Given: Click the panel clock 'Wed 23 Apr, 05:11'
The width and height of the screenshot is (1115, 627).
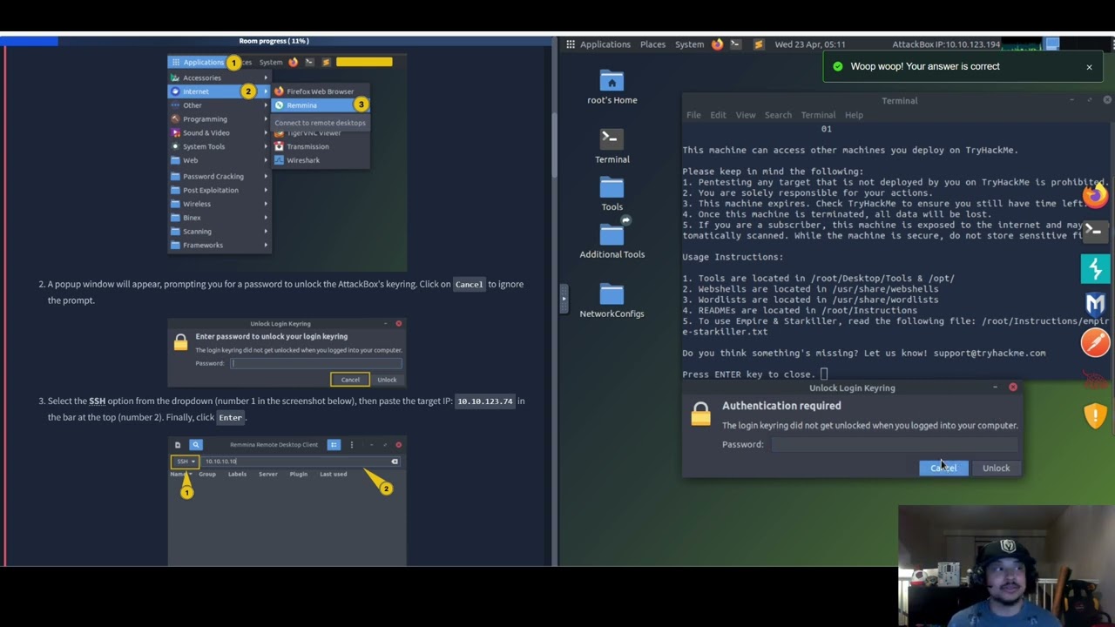Looking at the screenshot, I should [810, 44].
